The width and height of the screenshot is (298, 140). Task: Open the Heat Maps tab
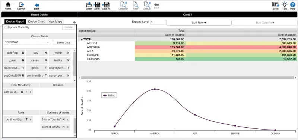tap(55, 22)
